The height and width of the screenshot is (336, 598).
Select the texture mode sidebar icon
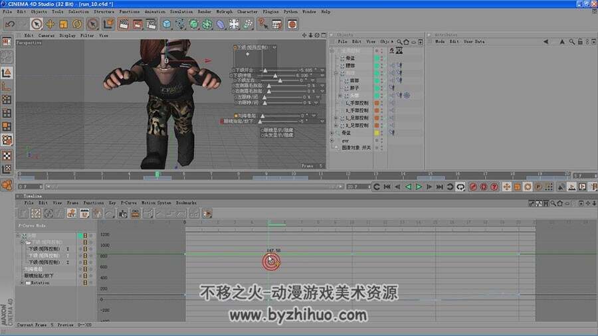[7, 156]
